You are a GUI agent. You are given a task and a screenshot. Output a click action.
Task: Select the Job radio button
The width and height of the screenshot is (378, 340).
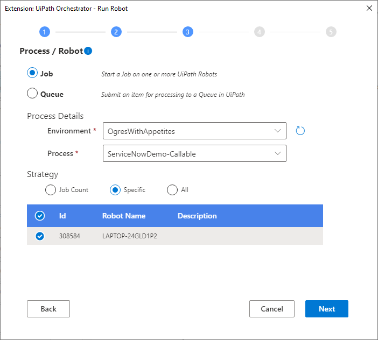[x=32, y=73]
